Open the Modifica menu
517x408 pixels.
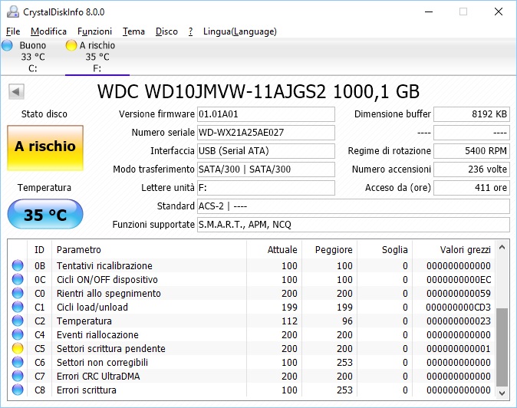(x=48, y=31)
